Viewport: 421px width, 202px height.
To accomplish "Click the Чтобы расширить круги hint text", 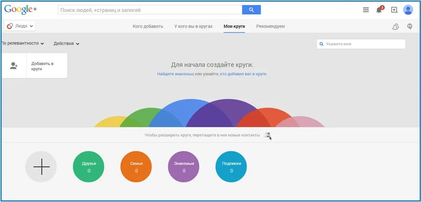I will [x=202, y=135].
